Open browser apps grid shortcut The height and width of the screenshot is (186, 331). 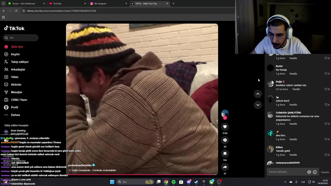click(3, 17)
